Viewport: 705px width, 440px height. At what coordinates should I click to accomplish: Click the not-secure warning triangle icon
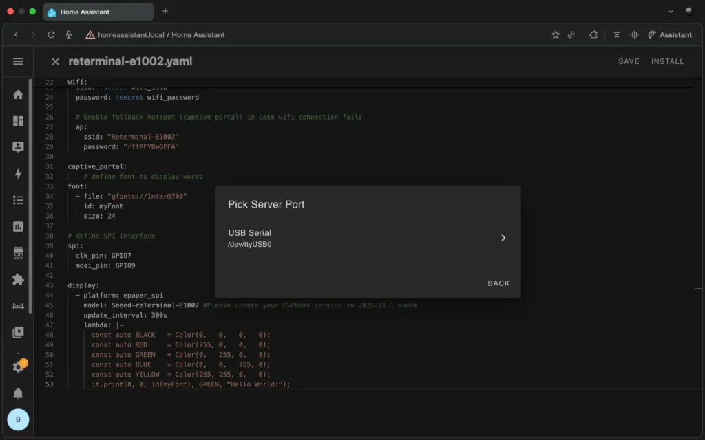90,34
